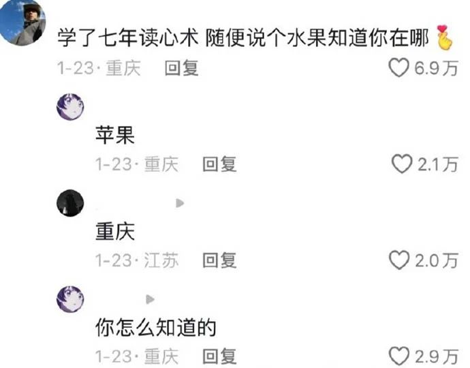Open the top commenter's sky-photo avatar

pyautogui.click(x=22, y=22)
